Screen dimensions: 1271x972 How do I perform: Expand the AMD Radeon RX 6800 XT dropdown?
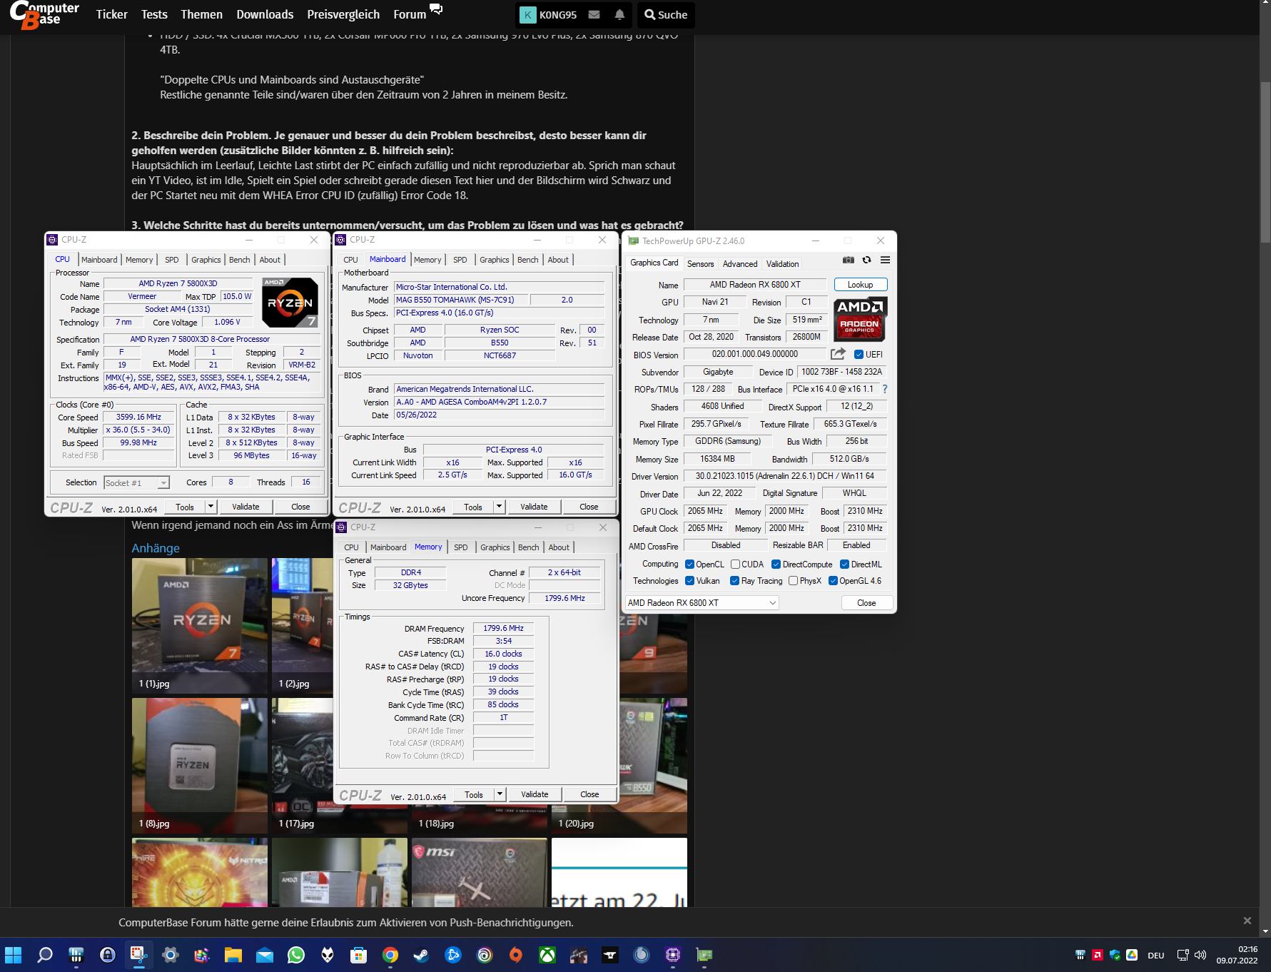[x=702, y=602]
